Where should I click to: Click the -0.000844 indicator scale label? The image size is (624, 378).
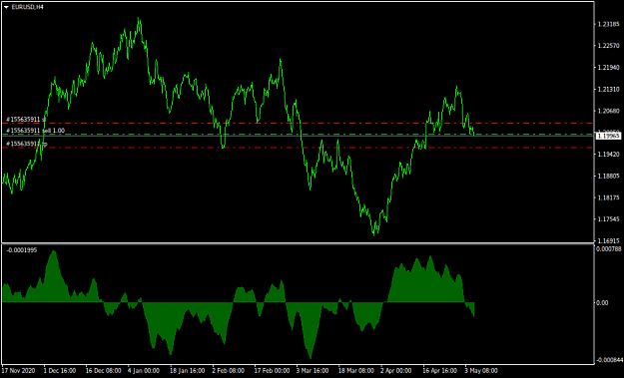tap(609, 360)
